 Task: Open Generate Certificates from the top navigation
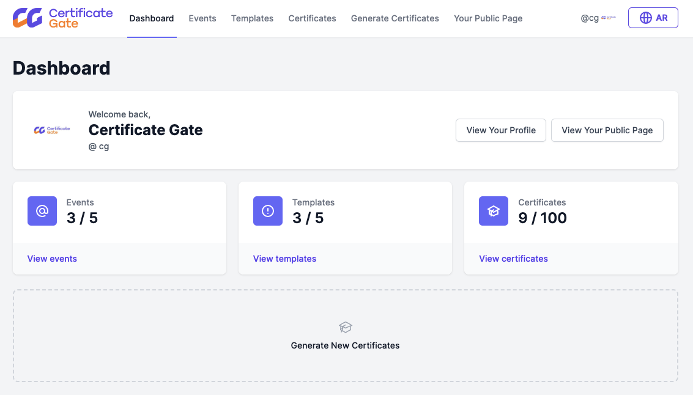pos(395,18)
